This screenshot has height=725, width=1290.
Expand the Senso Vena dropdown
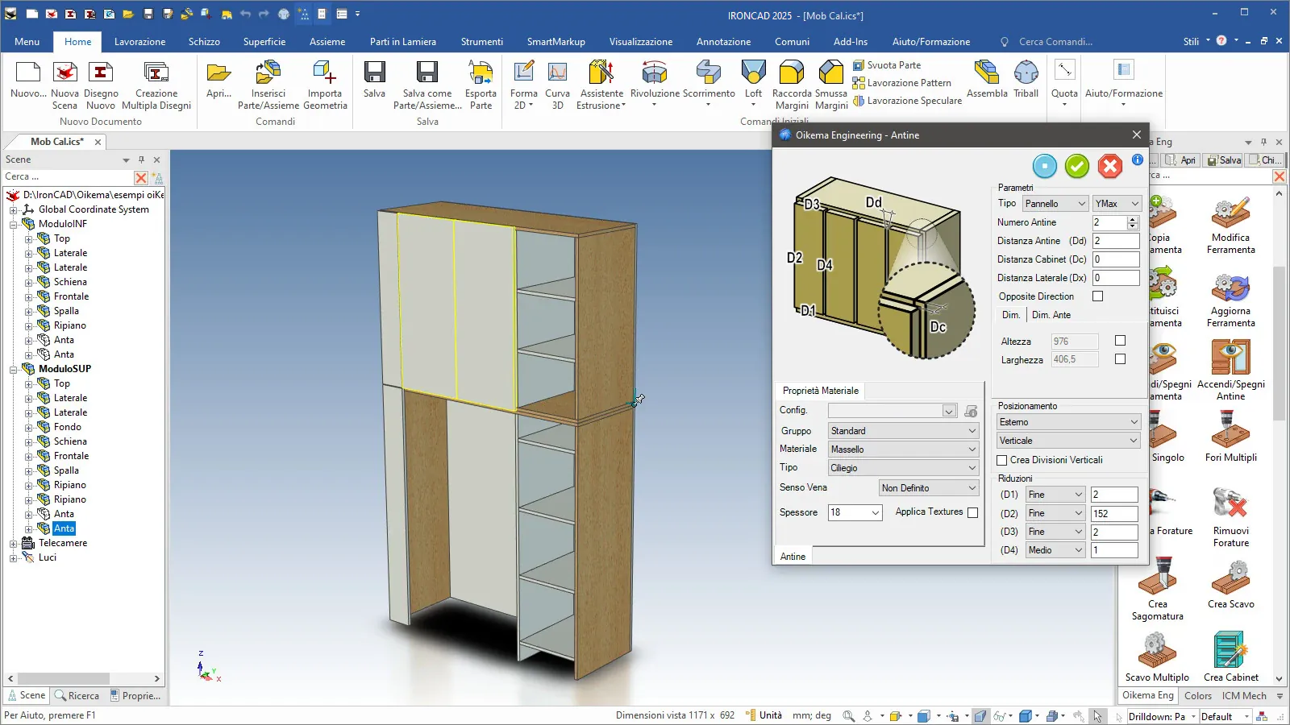[928, 488]
